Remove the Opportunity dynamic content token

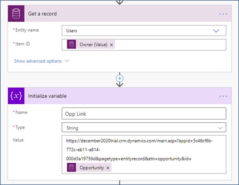pos(108,168)
